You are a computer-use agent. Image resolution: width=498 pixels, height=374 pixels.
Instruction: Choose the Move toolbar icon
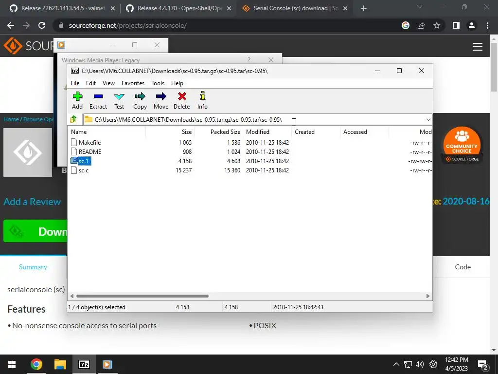[161, 96]
